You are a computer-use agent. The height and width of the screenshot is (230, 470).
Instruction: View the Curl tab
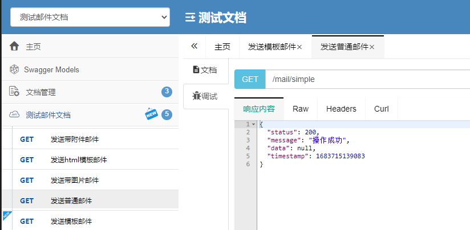point(382,109)
